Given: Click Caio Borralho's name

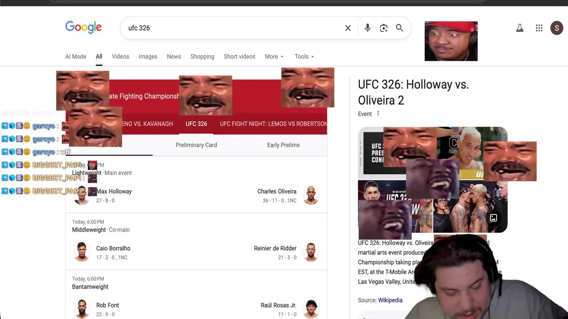Looking at the screenshot, I should 113,249.
